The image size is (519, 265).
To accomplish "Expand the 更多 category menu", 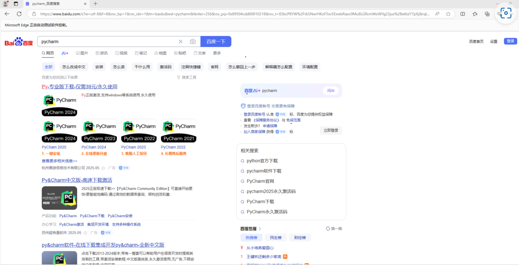I will point(217,53).
